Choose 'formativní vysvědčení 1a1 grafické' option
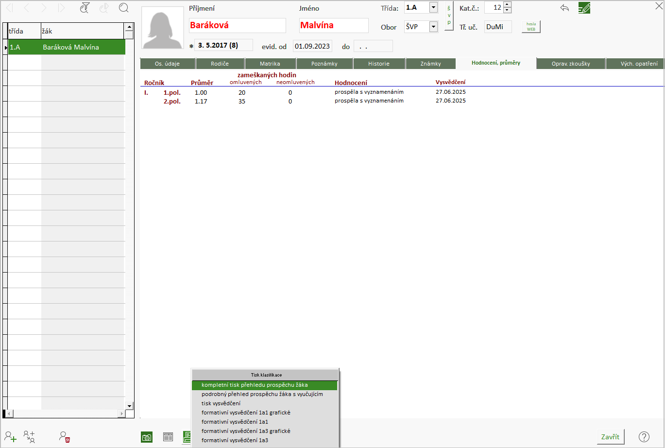Viewport: 665px width, 448px height. coord(246,413)
